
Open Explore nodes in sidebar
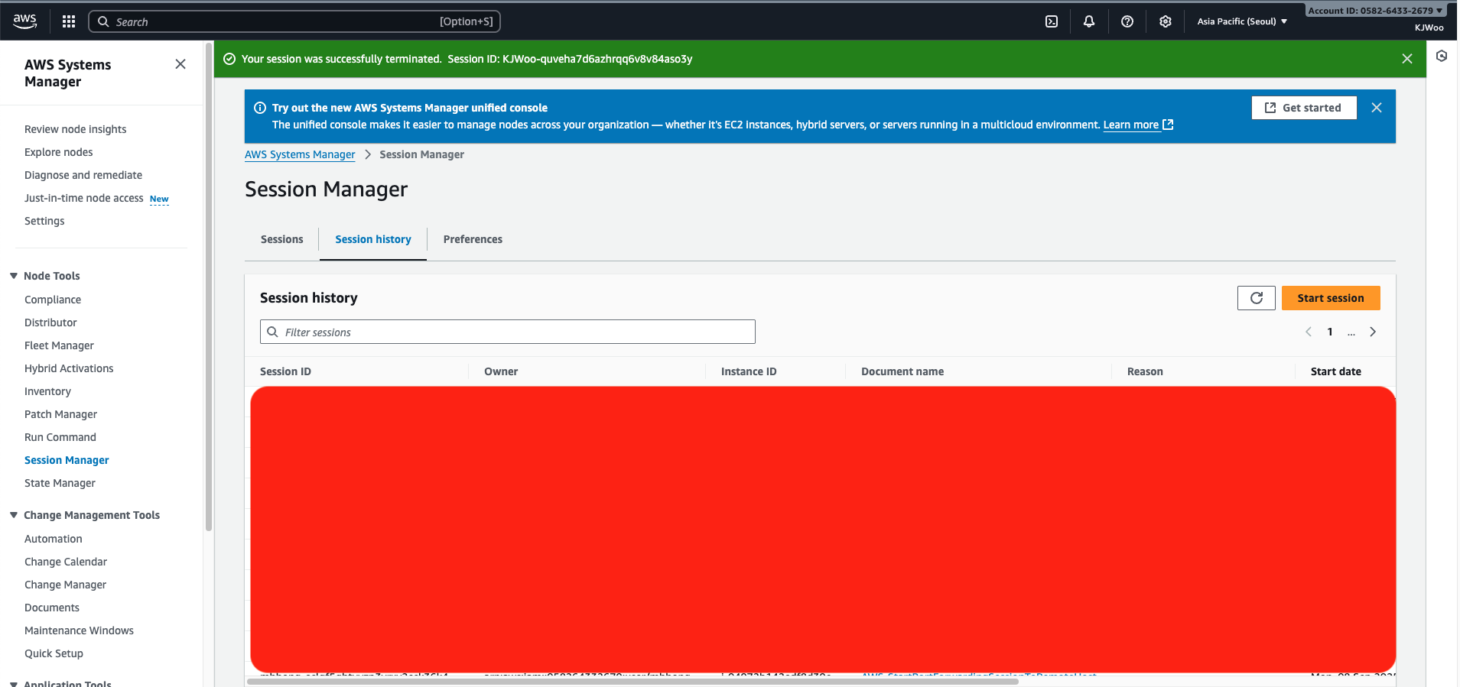59,152
